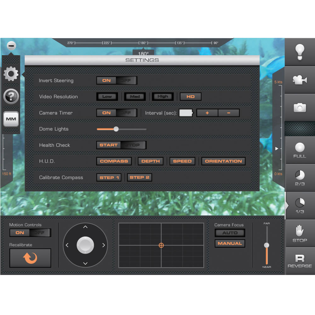
Task: Toggle the light bulb icon
Action: (x=300, y=52)
